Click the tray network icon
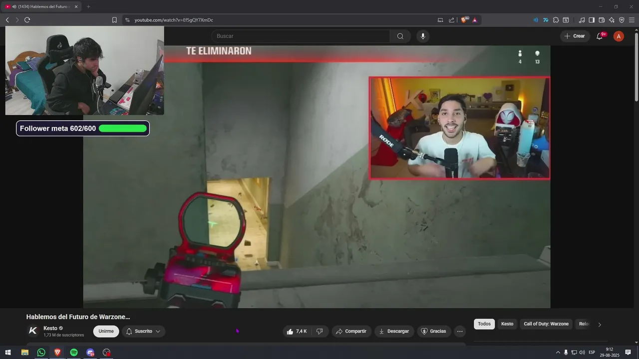The image size is (639, 359). (574, 353)
